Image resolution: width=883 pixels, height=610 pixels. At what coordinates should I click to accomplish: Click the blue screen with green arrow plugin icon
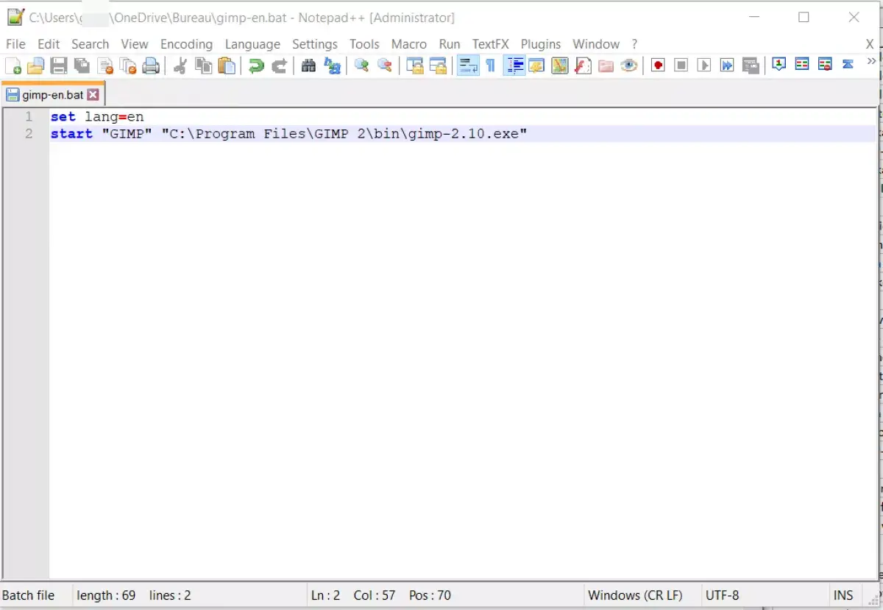click(x=779, y=65)
